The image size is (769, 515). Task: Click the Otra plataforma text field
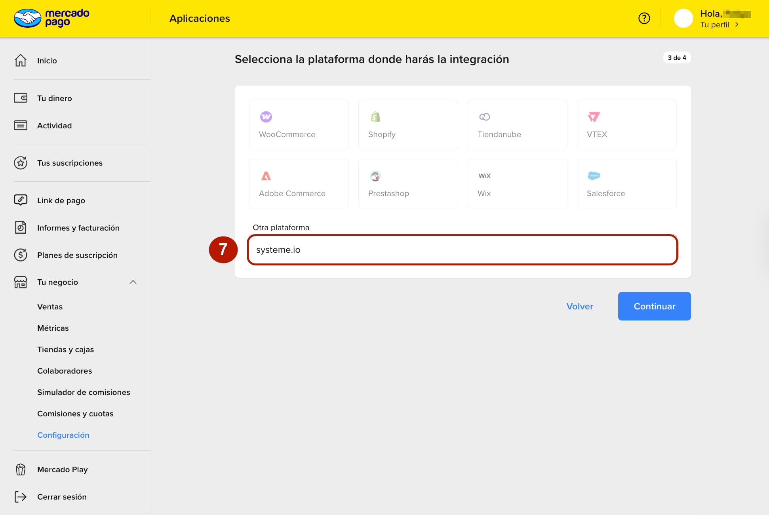(x=462, y=250)
